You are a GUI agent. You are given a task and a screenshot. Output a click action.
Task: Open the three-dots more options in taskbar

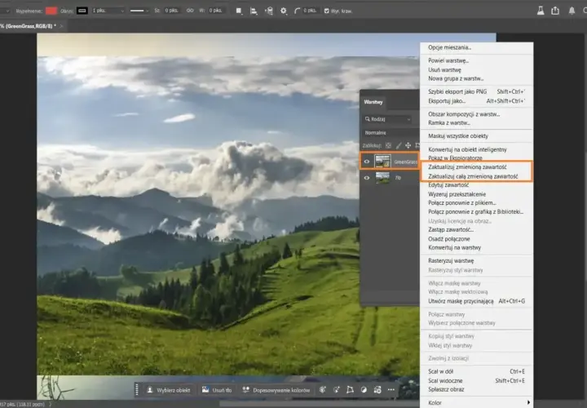tap(391, 390)
